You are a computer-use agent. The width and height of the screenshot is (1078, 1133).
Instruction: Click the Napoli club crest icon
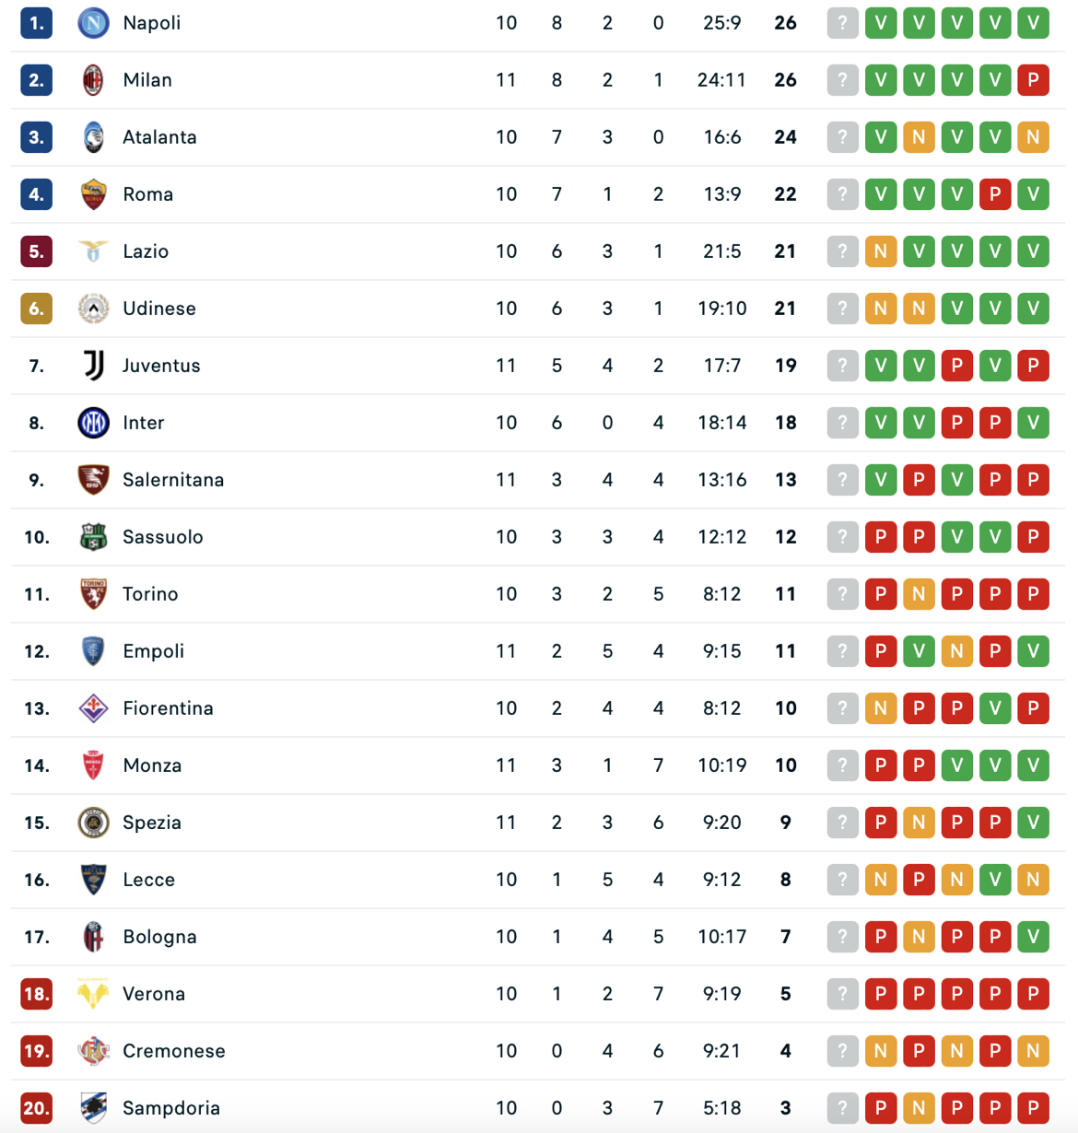[x=93, y=23]
